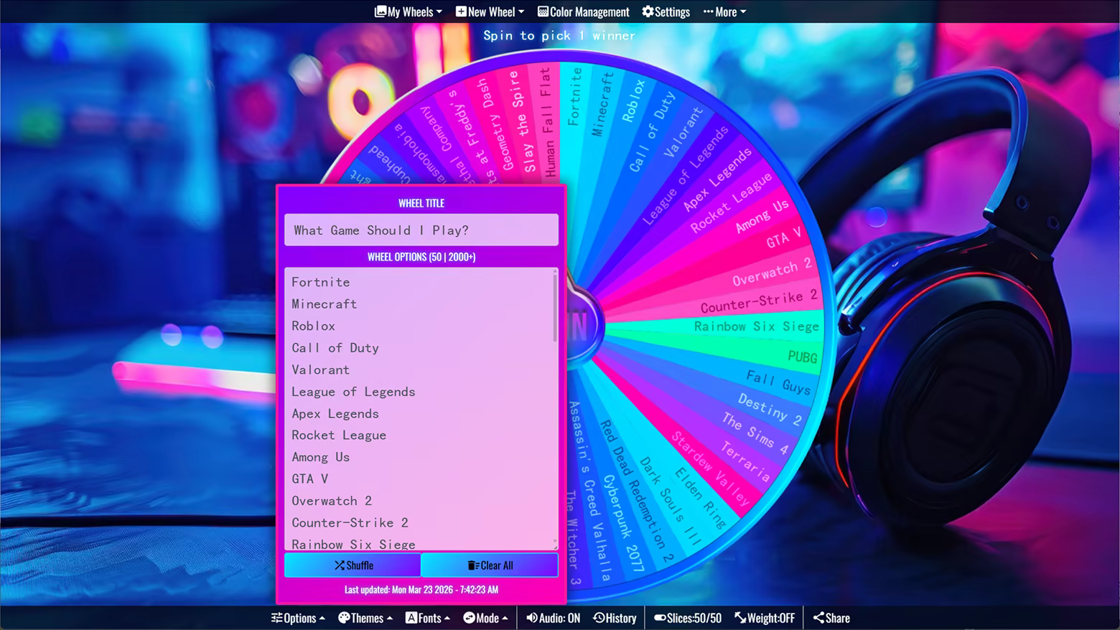Toggle Weight OFF setting

(765, 618)
